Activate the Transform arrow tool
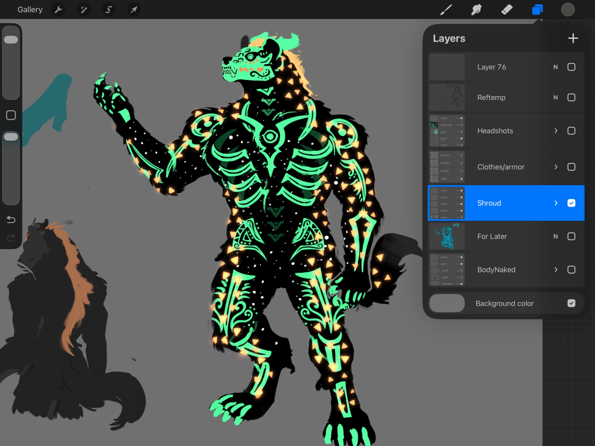 (x=134, y=10)
